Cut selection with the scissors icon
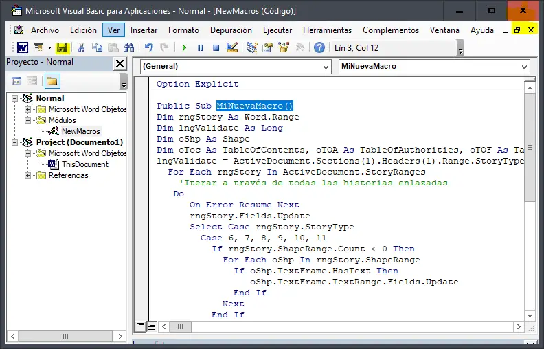 tap(81, 47)
